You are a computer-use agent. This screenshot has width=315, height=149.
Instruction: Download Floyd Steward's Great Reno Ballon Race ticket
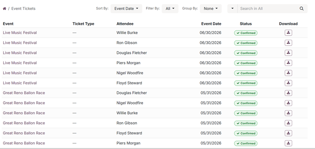pos(289,133)
